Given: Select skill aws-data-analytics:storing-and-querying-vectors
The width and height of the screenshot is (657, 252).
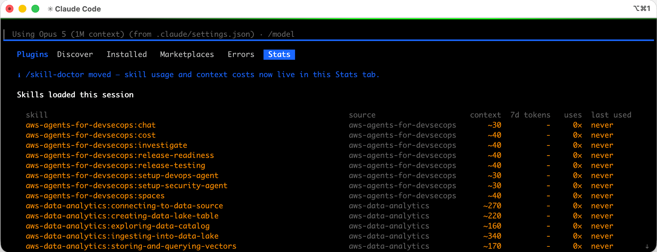Looking at the screenshot, I should [131, 246].
